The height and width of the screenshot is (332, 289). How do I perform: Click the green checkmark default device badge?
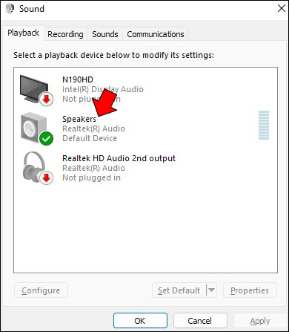46,138
